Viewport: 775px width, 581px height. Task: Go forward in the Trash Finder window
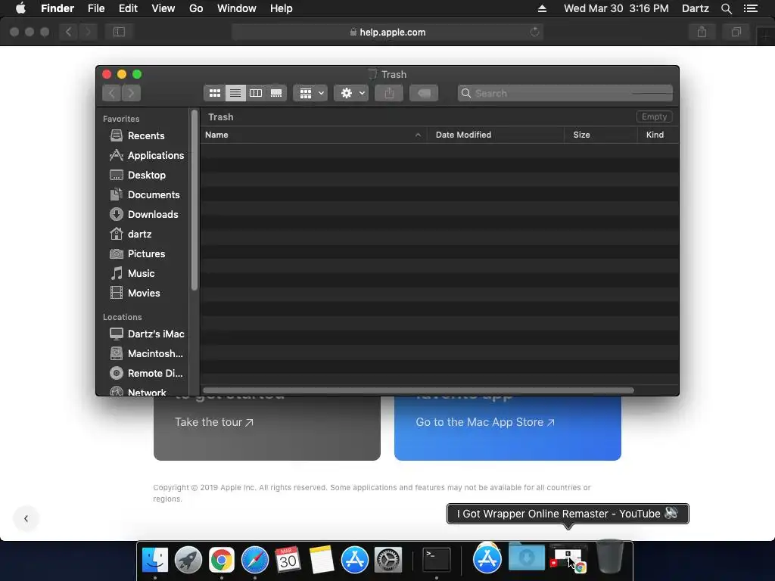131,93
